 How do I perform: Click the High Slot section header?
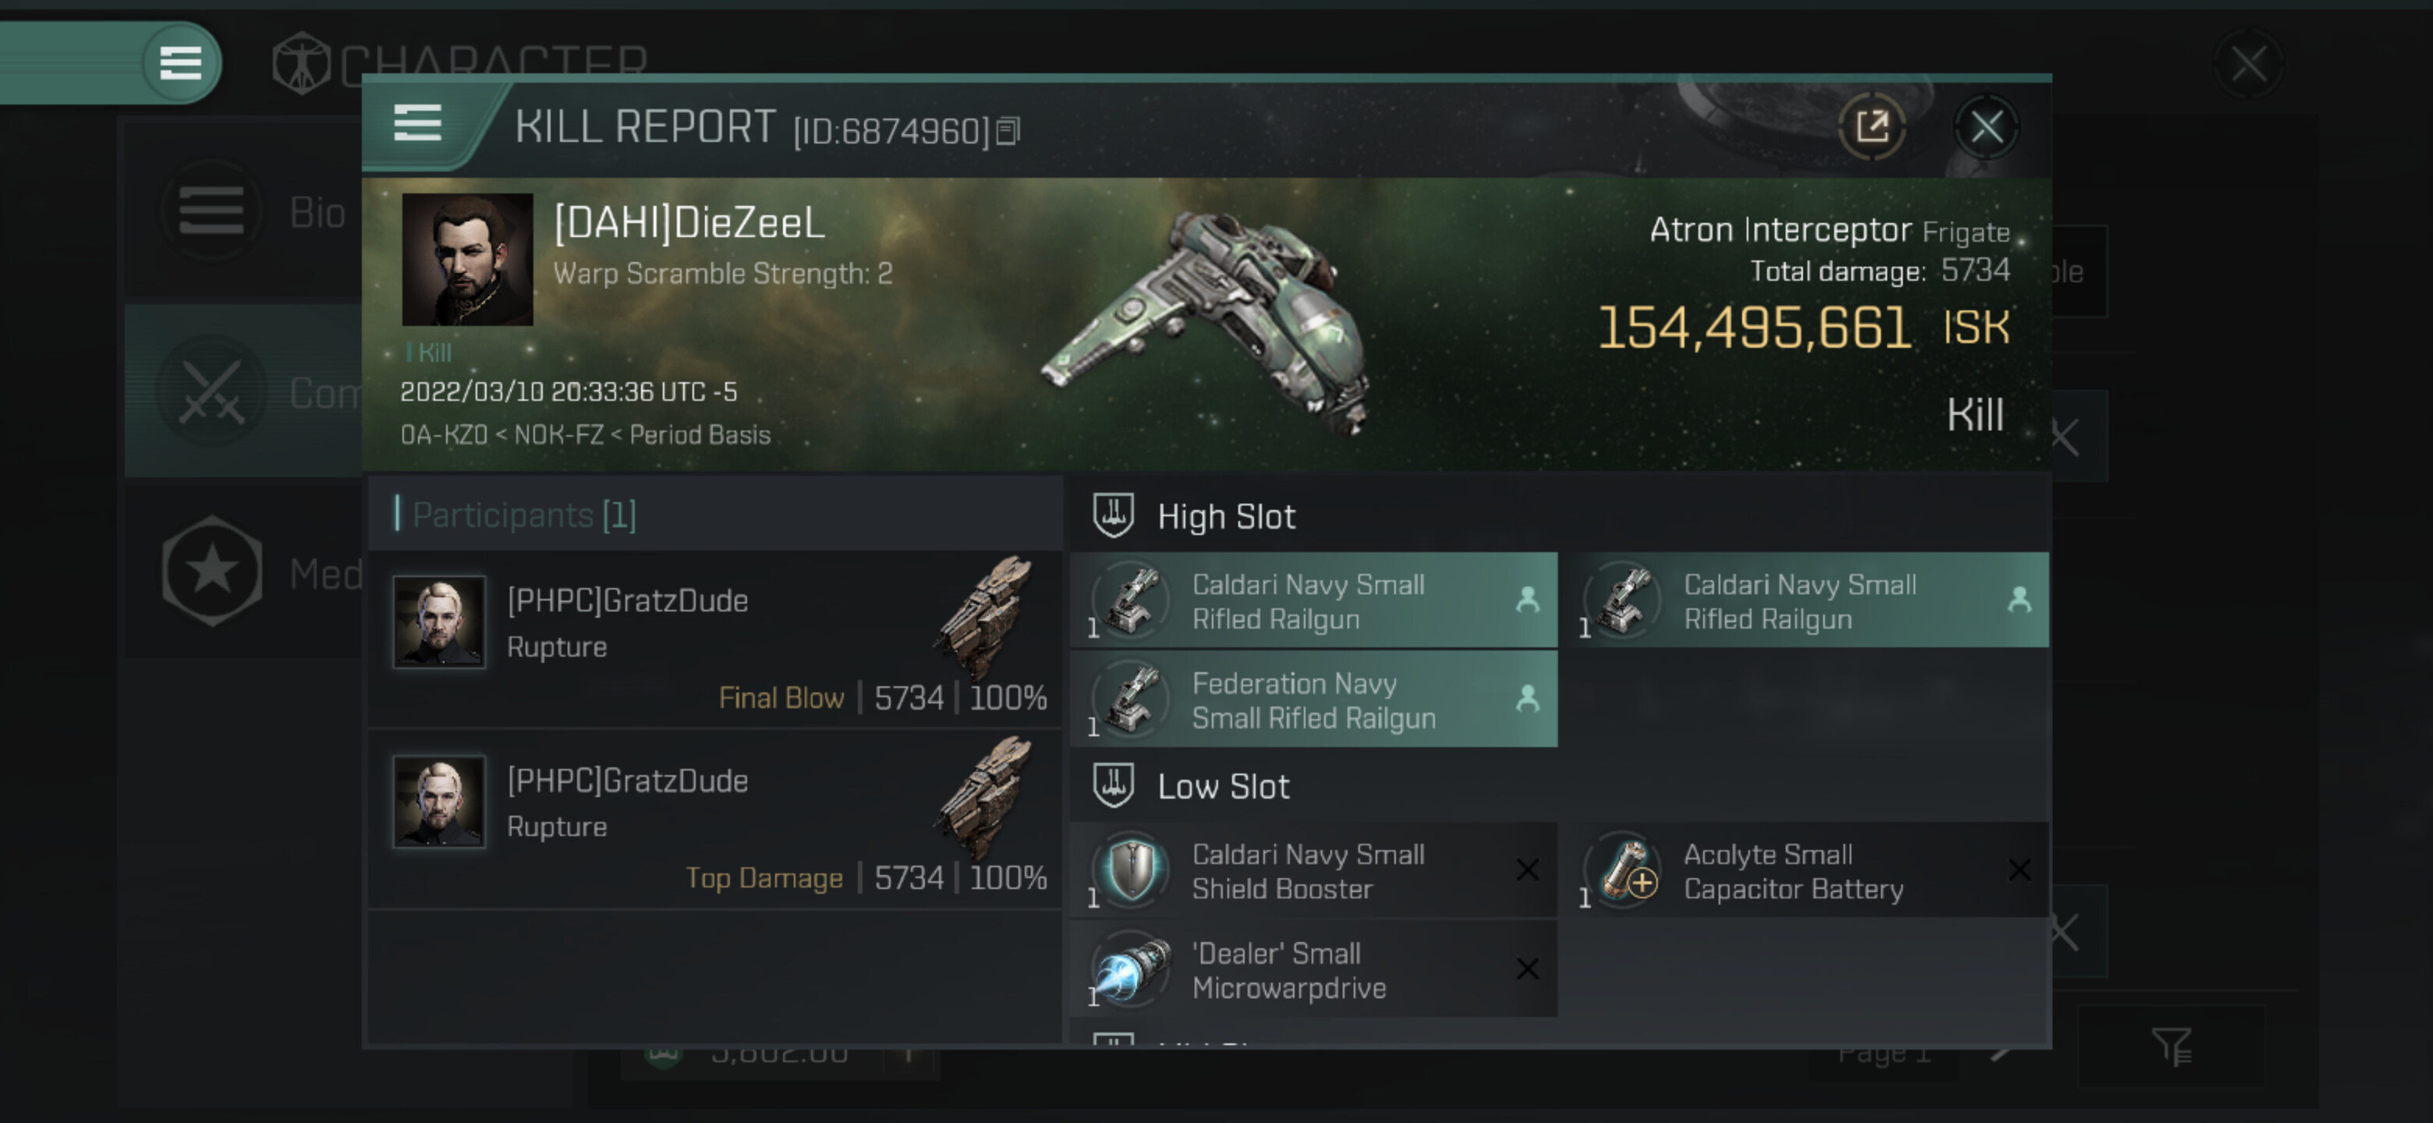(1226, 516)
